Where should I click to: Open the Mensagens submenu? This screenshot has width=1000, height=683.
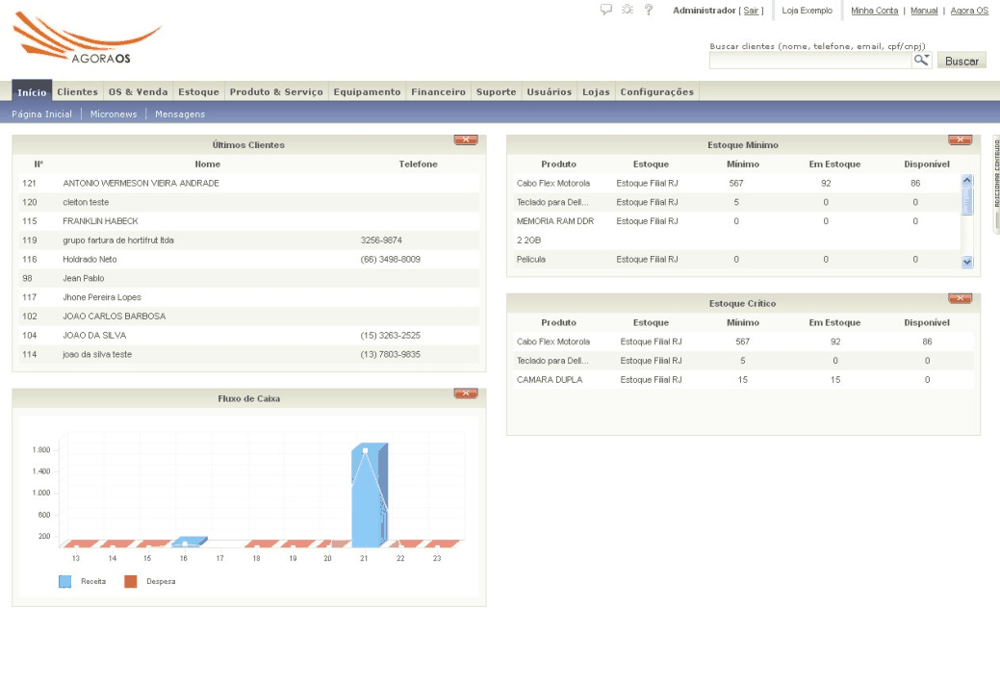tap(180, 114)
